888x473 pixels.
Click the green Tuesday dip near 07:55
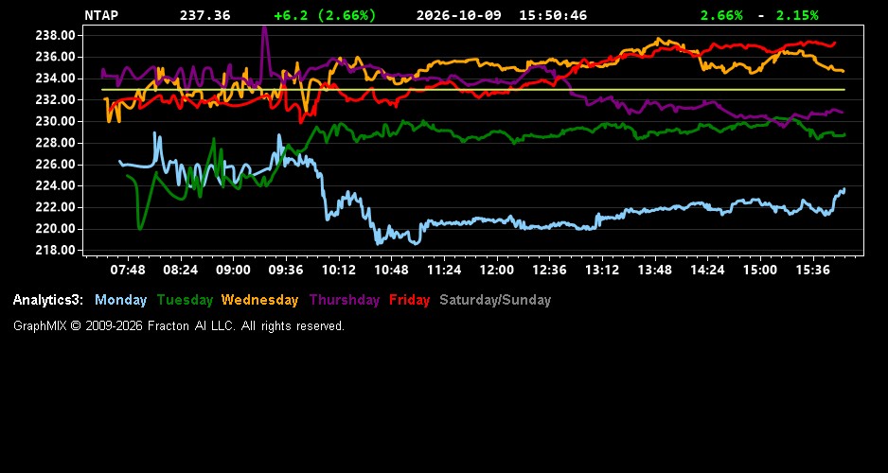click(x=140, y=227)
